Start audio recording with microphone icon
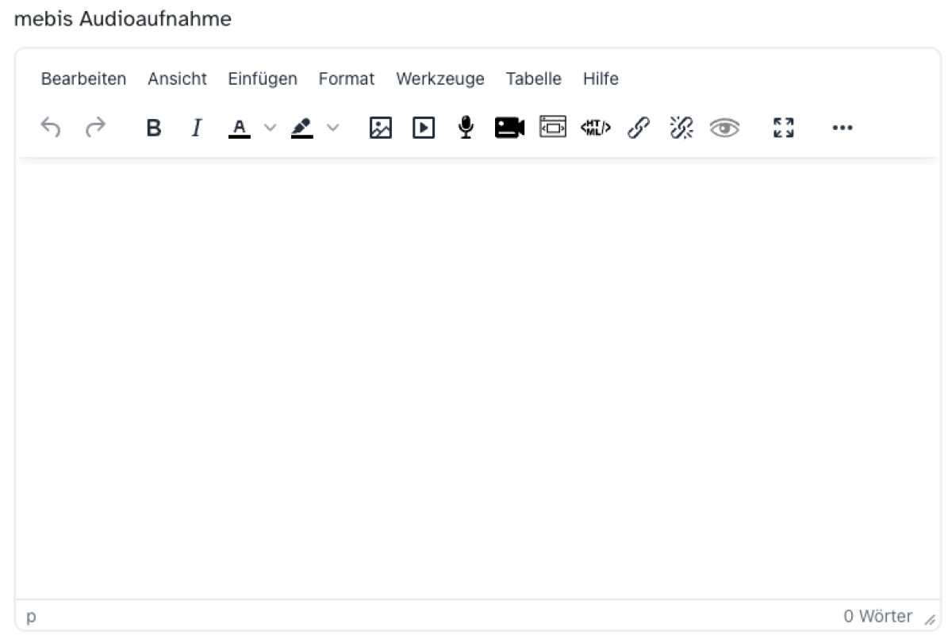Viewport: 952px width, 643px height. [x=466, y=128]
